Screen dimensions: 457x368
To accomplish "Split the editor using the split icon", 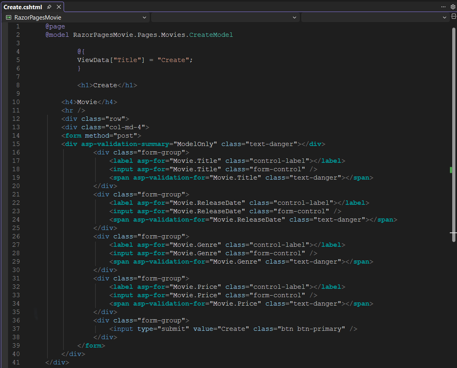I will click(x=453, y=17).
